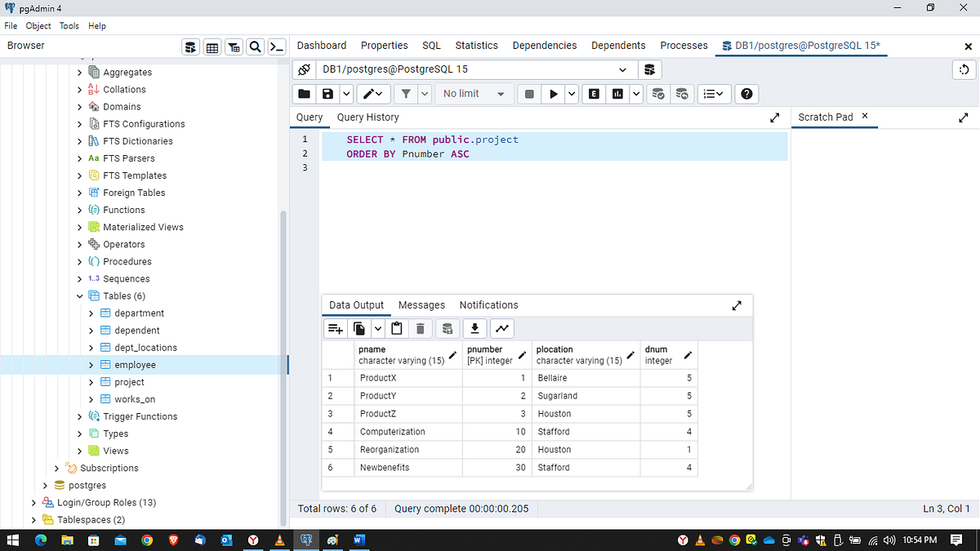Click the View Data grid icon in Browser toolbar
Image resolution: width=980 pixels, height=551 pixels.
[x=212, y=47]
